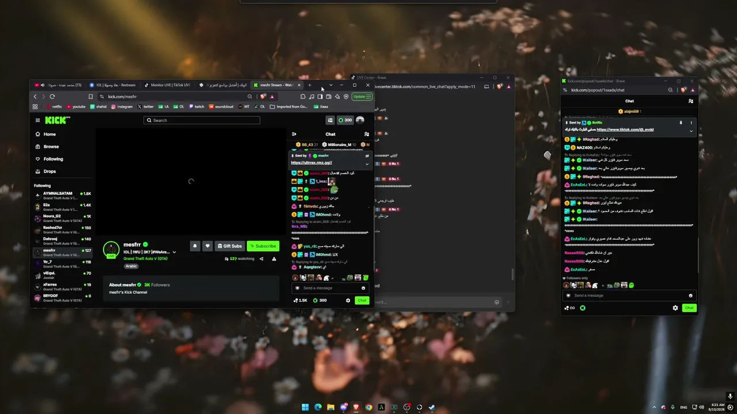The height and width of the screenshot is (414, 737).
Task: Open Following in Kick sidebar
Action: coord(49,159)
